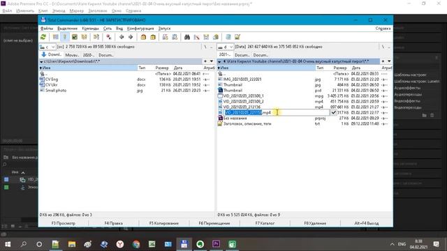Click the F7 Каталог button
447x251 pixels.
pyautogui.click(x=265, y=223)
